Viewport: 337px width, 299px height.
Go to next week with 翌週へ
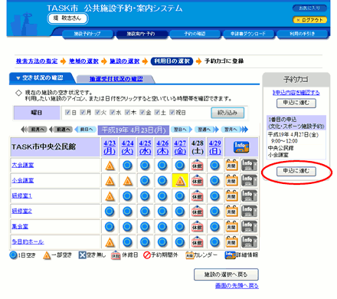pos(207,130)
